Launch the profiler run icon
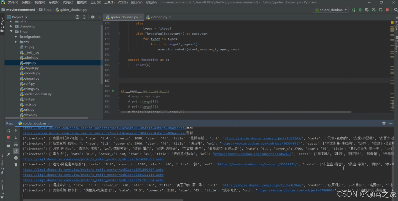Screen dimensions: 398x201 (374, 10)
